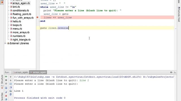Open conditionals.rb file
Viewport: 181px width, 101px height.
point(21,11)
